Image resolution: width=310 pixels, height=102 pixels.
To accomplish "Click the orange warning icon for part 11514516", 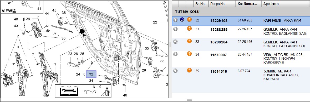I will tap(189, 70).
